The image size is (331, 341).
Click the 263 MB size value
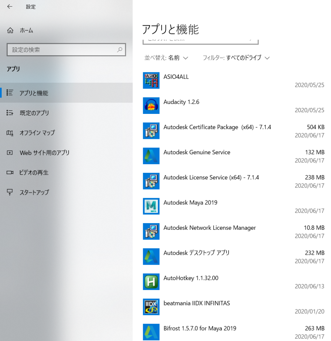(x=315, y=328)
